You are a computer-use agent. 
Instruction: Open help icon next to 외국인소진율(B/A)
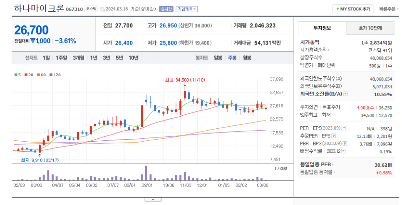[345, 94]
